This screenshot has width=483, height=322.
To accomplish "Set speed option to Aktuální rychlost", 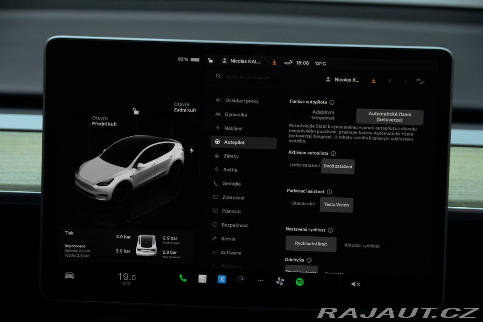I will click(x=361, y=246).
